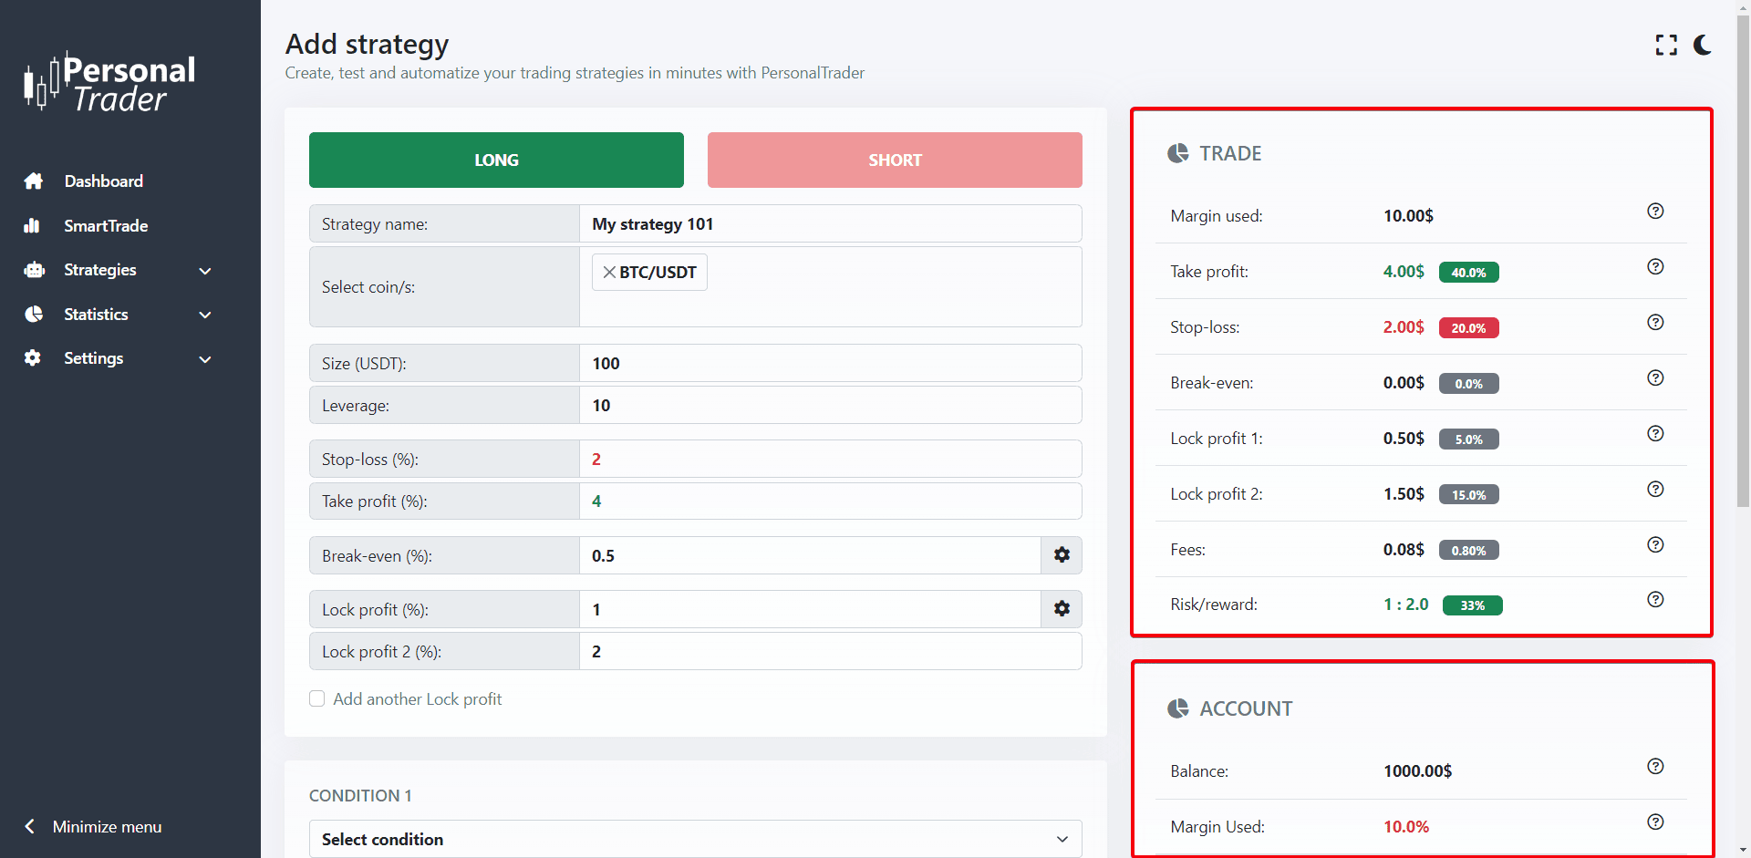Toggle dark mode with the moon icon
Image resolution: width=1751 pixels, height=858 pixels.
(1702, 45)
